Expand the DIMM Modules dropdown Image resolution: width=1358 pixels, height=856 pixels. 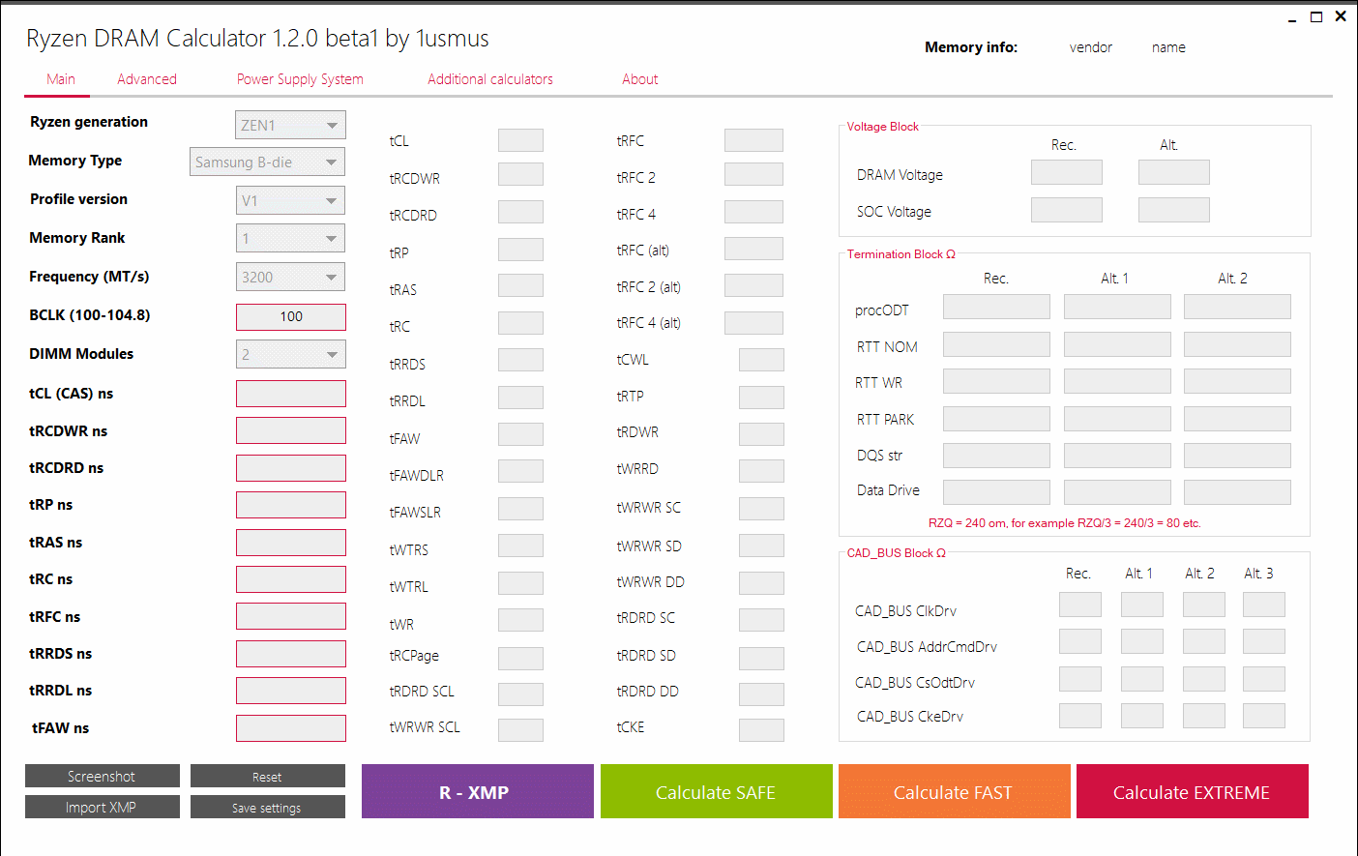tap(291, 354)
